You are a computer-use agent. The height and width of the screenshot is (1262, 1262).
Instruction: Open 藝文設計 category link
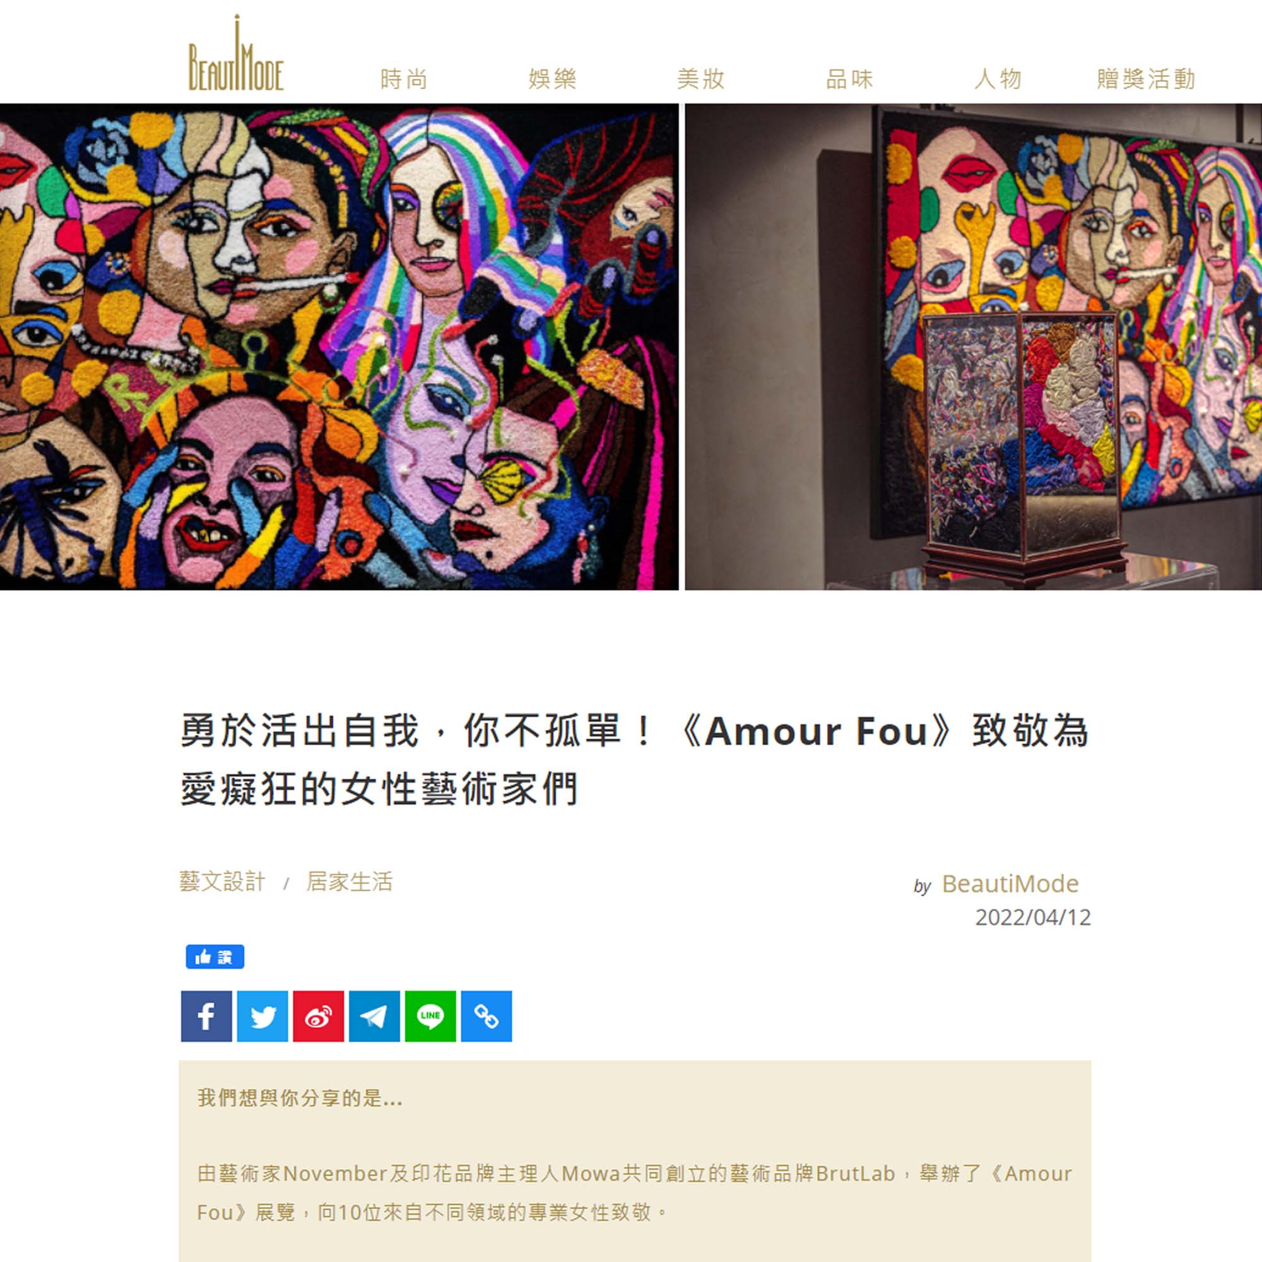point(223,881)
